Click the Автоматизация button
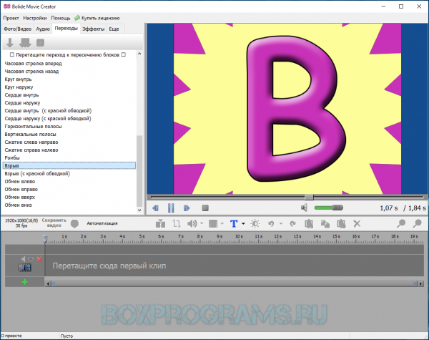The height and width of the screenshot is (340, 429). [x=102, y=223]
